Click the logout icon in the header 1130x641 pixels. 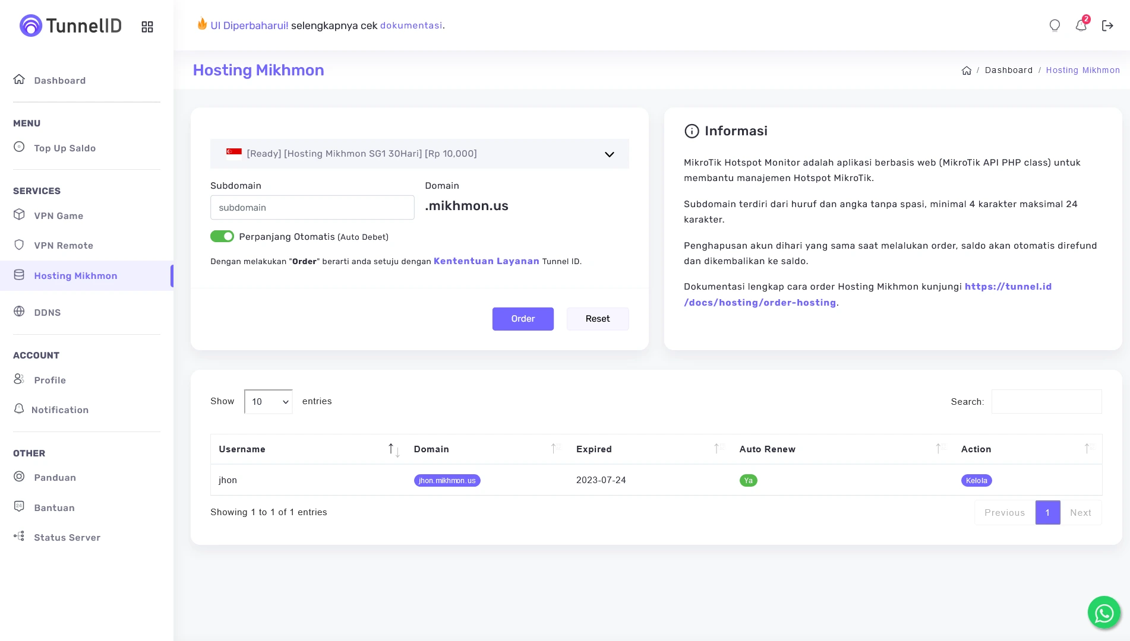pyautogui.click(x=1107, y=26)
